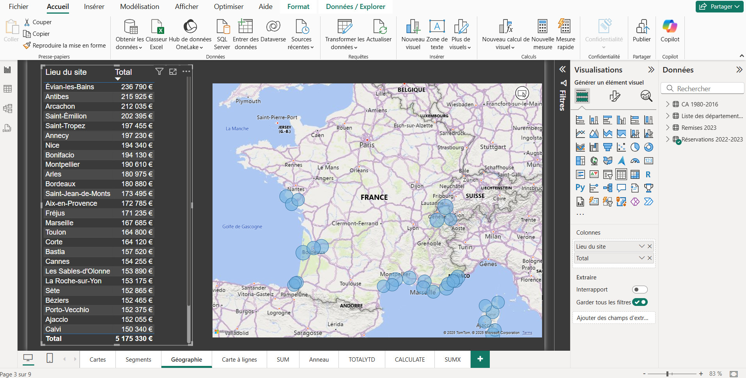Click the SQL Server ribbon icon
746x378 pixels.
[x=222, y=35]
